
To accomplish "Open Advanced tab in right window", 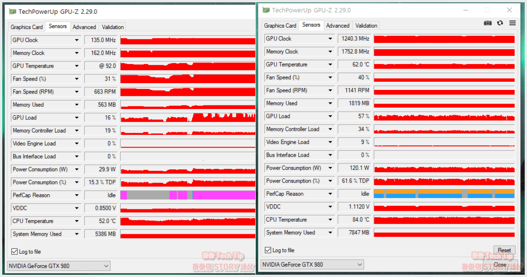I will point(337,26).
